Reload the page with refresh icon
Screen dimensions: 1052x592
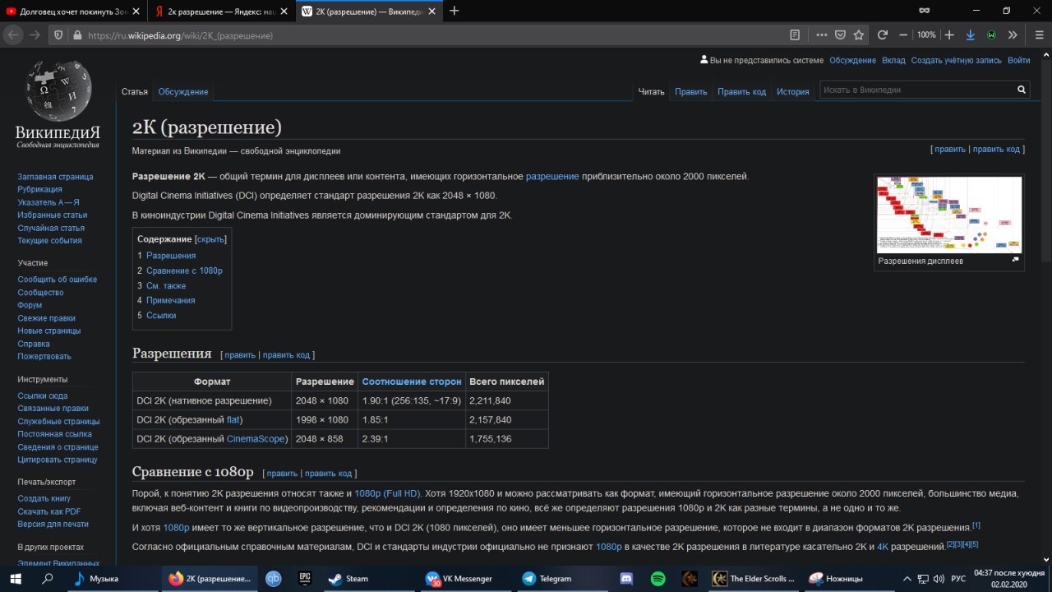(883, 35)
